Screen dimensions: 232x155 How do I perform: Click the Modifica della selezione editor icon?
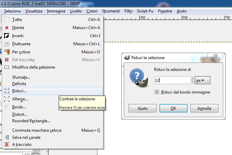[7, 67]
